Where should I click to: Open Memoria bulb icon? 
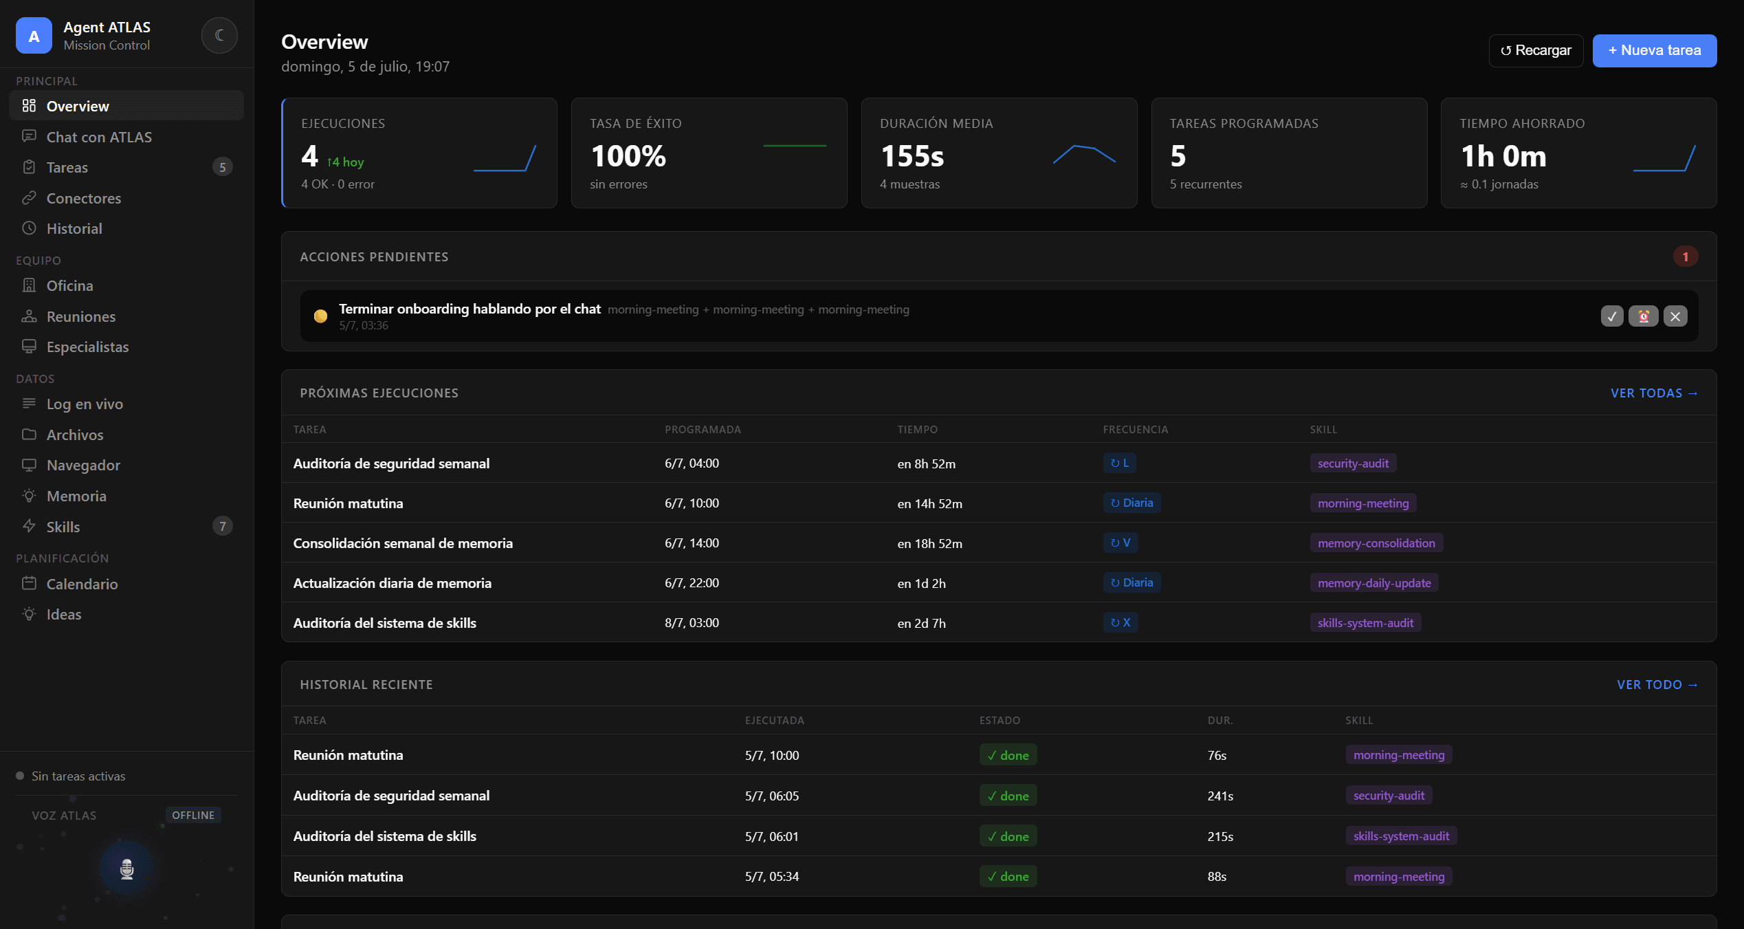(x=29, y=496)
